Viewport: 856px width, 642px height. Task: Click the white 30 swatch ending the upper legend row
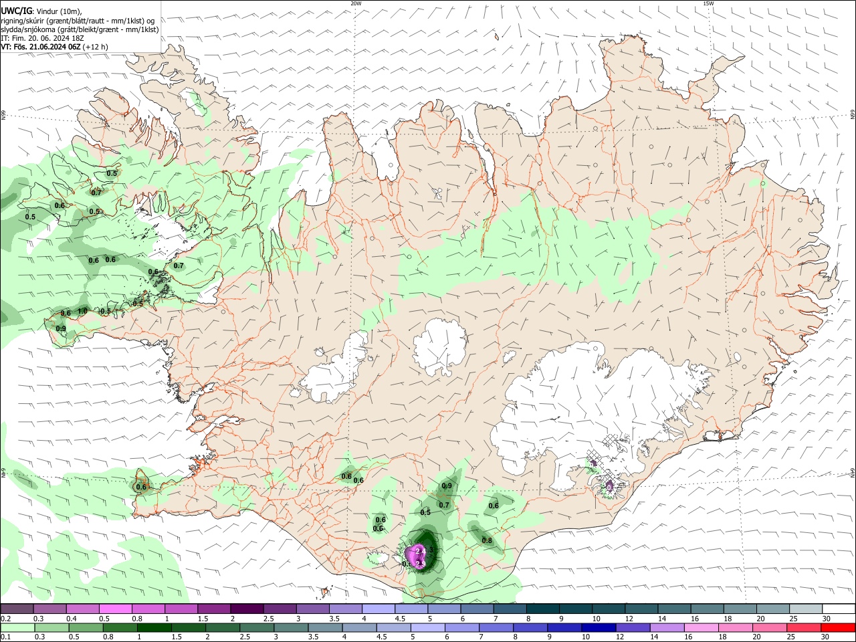(838, 609)
